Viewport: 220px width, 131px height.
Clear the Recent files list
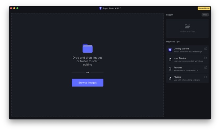(x=205, y=15)
